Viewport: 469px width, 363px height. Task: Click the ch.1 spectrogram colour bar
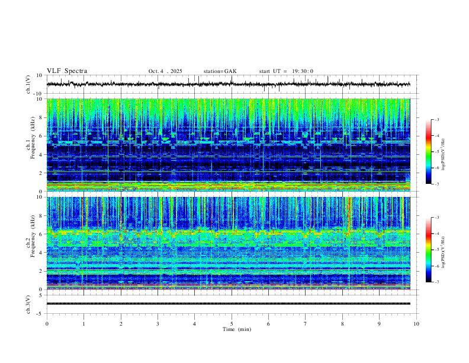coord(429,152)
